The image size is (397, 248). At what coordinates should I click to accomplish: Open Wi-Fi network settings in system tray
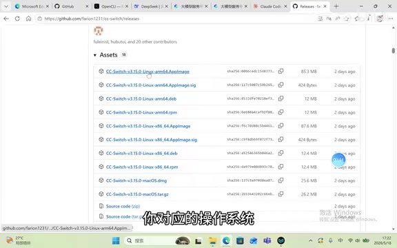point(350,240)
